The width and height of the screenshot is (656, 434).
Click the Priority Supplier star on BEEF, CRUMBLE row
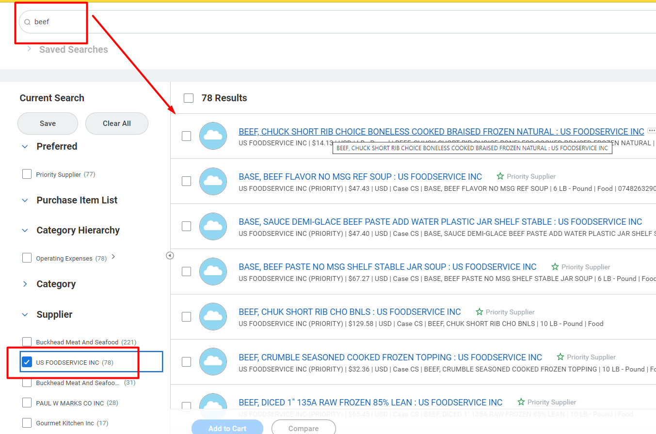click(560, 357)
